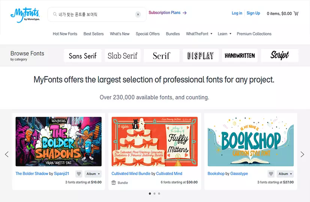Click '3 fonts starting at $27.00' text

pos(275,182)
